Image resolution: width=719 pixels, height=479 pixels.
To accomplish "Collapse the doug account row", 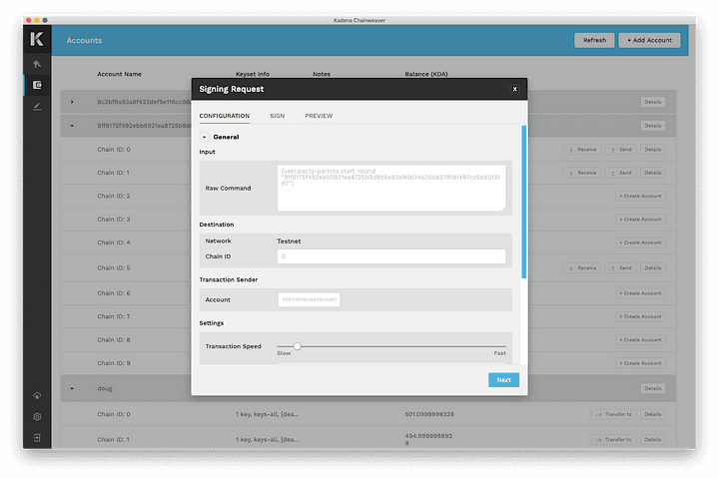I will click(x=72, y=389).
